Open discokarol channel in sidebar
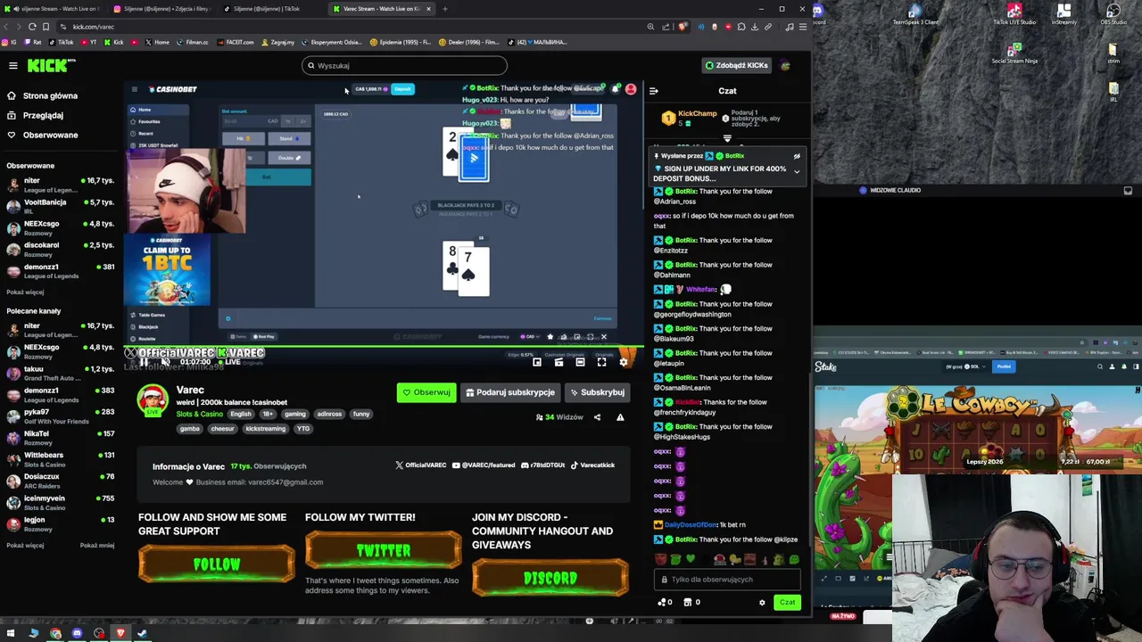1142x642 pixels. pos(61,249)
